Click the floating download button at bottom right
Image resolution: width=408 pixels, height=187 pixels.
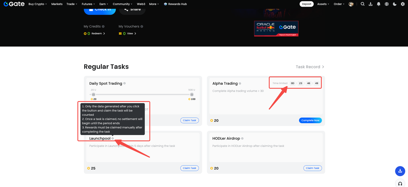[400, 171]
